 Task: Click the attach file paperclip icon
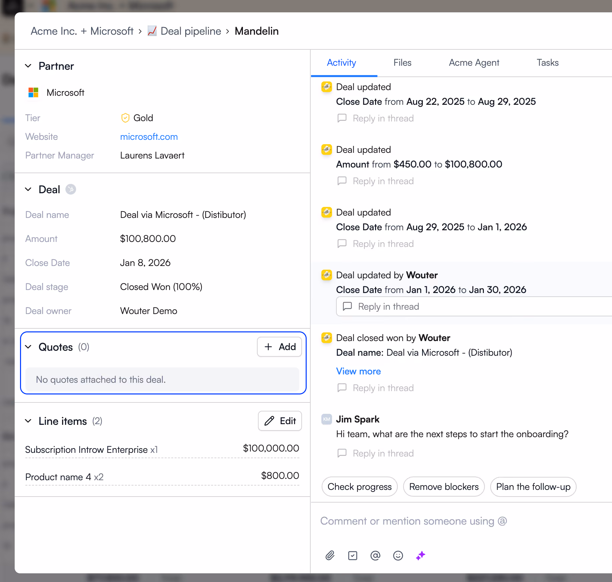click(330, 555)
